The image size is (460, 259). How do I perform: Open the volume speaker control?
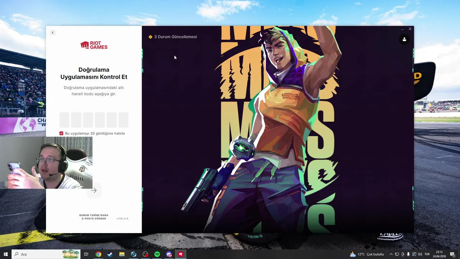(420, 254)
